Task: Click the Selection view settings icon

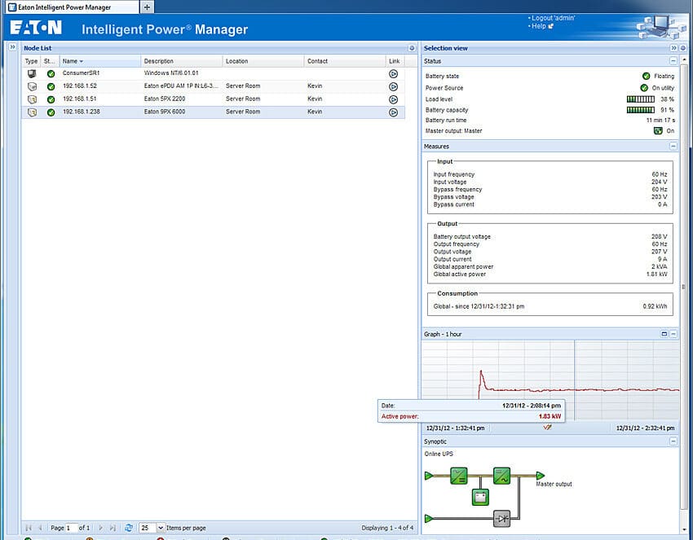Action: tap(683, 48)
